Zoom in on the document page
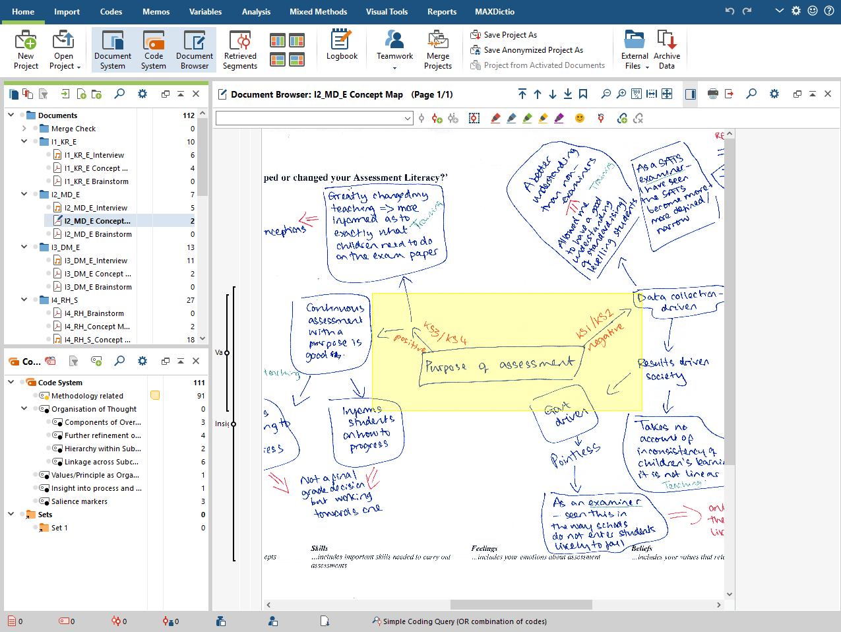This screenshot has height=632, width=841. (621, 94)
